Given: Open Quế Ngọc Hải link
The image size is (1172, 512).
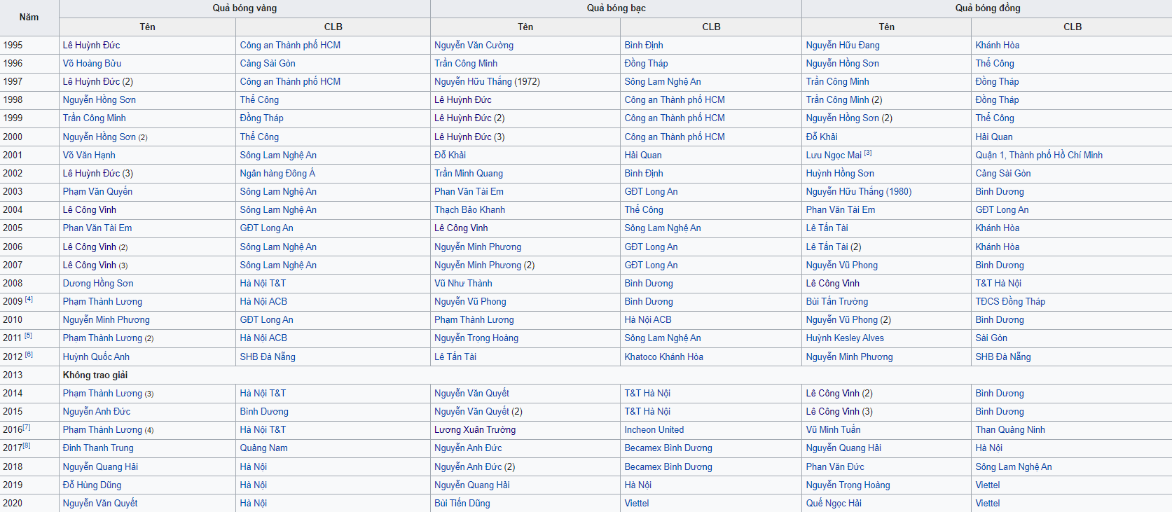Looking at the screenshot, I should (x=834, y=503).
